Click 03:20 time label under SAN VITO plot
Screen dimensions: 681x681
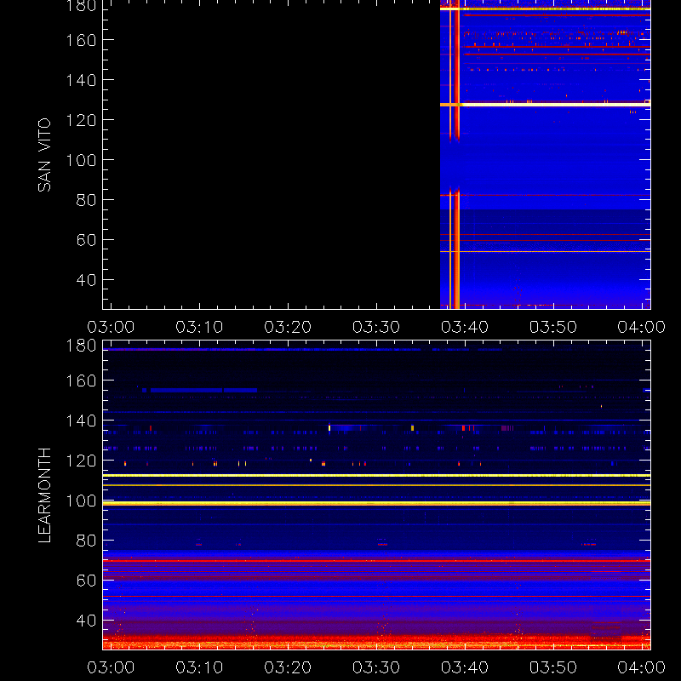[x=288, y=327]
